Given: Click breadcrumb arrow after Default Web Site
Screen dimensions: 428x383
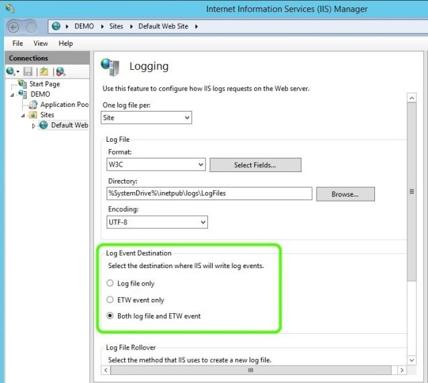Looking at the screenshot, I should tap(197, 26).
